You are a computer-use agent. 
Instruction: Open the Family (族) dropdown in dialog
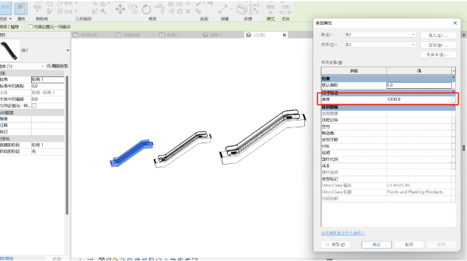point(379,35)
